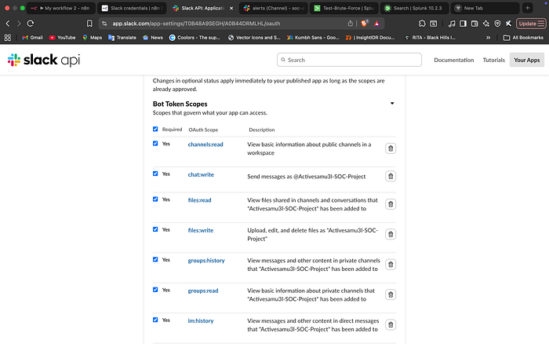Click the Slack API Search field
The width and height of the screenshot is (549, 344).
tap(349, 60)
